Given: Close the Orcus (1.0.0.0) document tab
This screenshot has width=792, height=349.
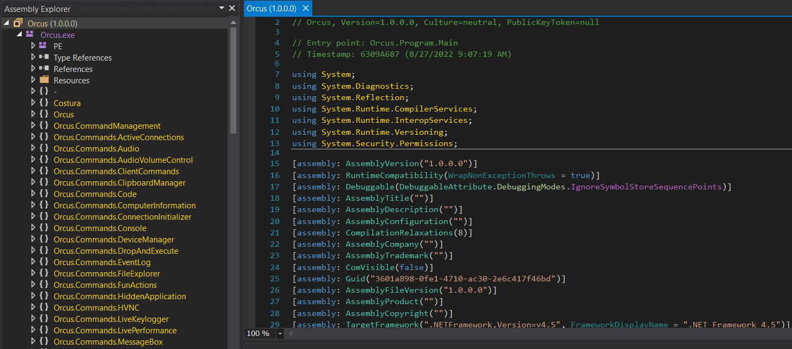Looking at the screenshot, I should click(x=306, y=8).
